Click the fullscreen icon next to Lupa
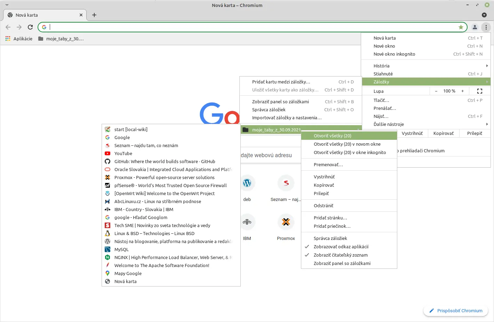494x322 pixels. 480,91
